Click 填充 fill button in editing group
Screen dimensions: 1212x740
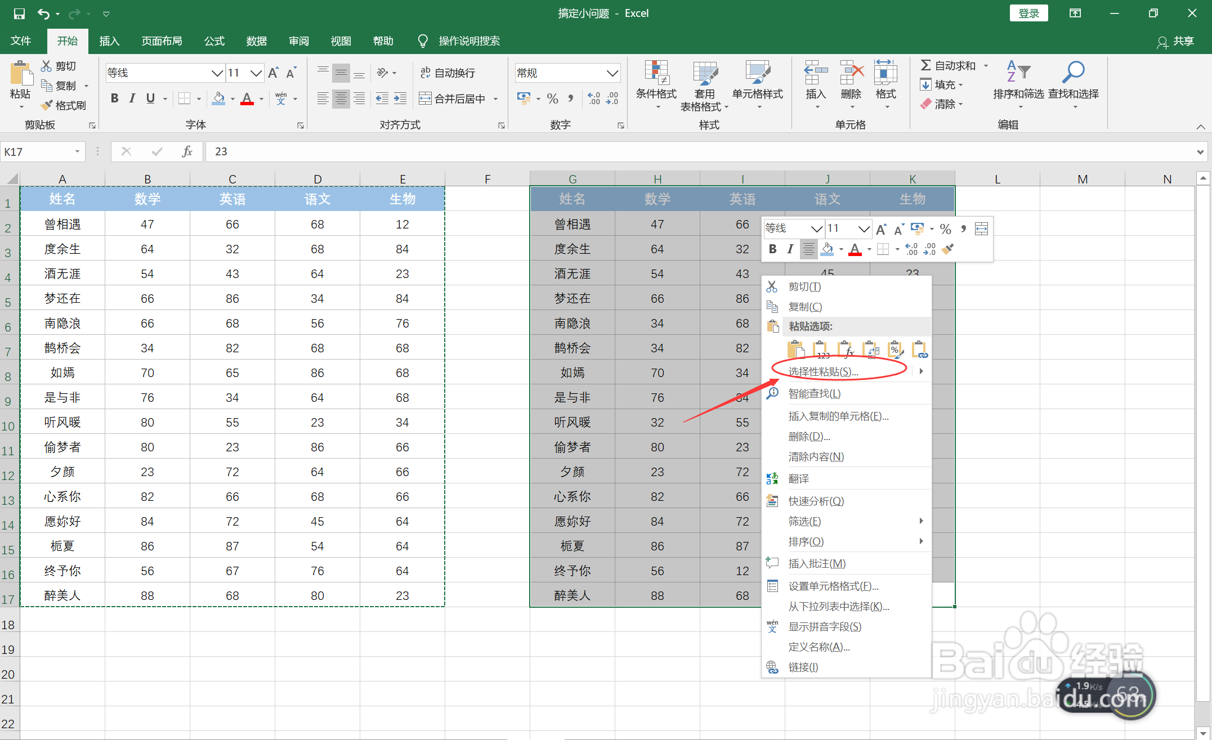(941, 85)
